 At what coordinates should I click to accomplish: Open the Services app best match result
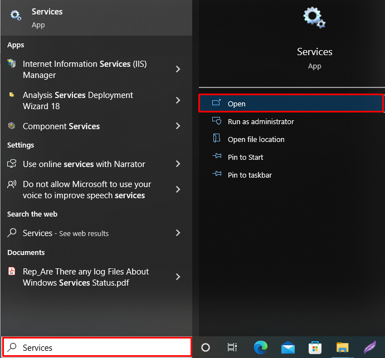[96, 18]
